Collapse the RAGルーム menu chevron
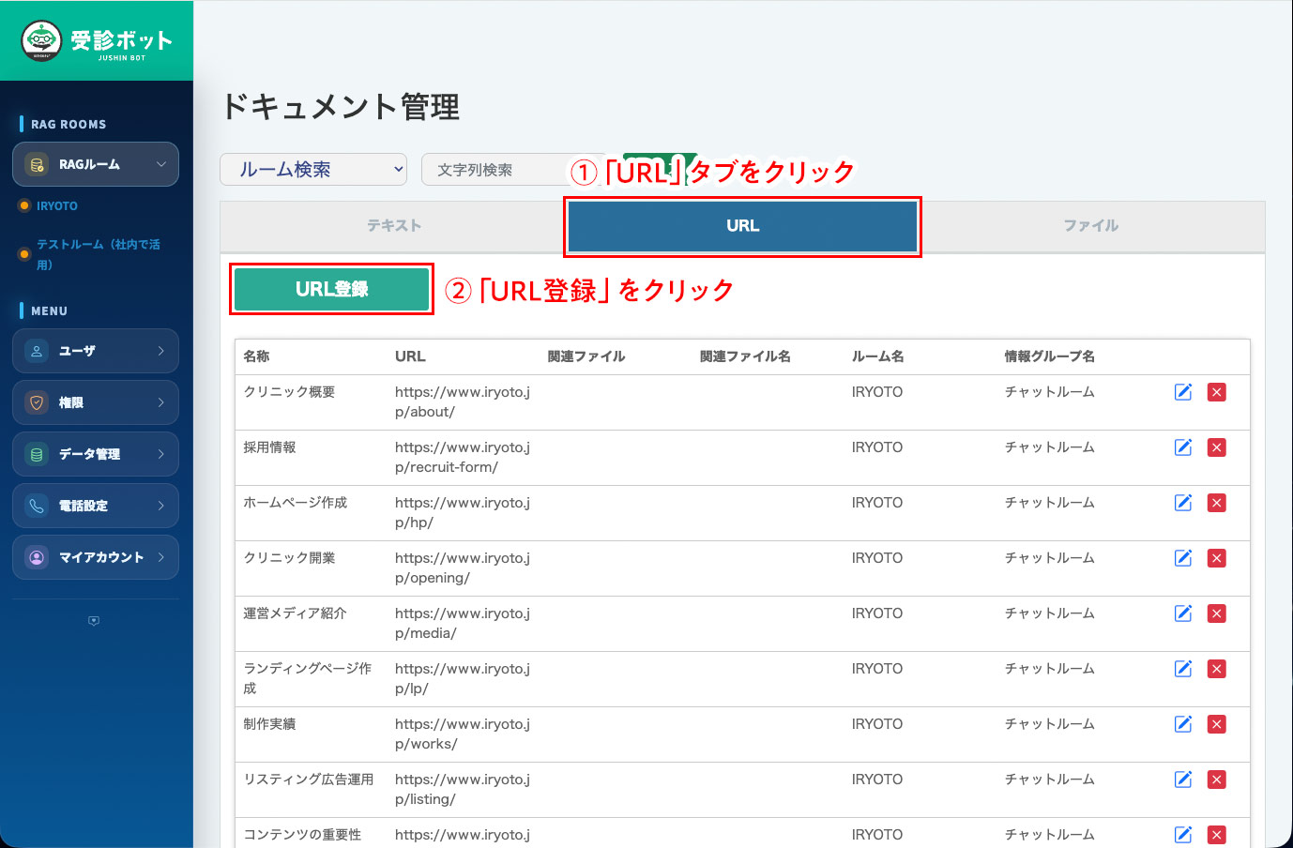 (x=161, y=164)
